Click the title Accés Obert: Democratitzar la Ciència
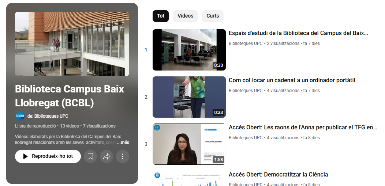Image resolution: width=385 pixels, height=186 pixels. [x=278, y=175]
